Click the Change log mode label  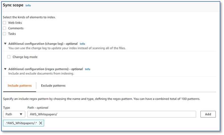pyautogui.click(x=25, y=57)
